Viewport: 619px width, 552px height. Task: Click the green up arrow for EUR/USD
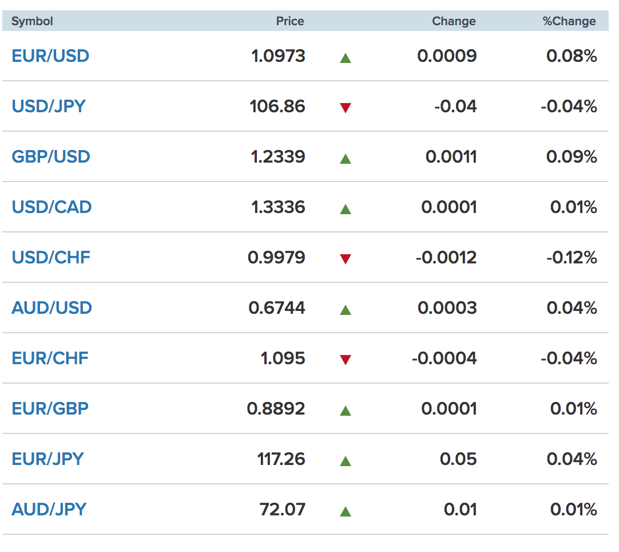346,58
